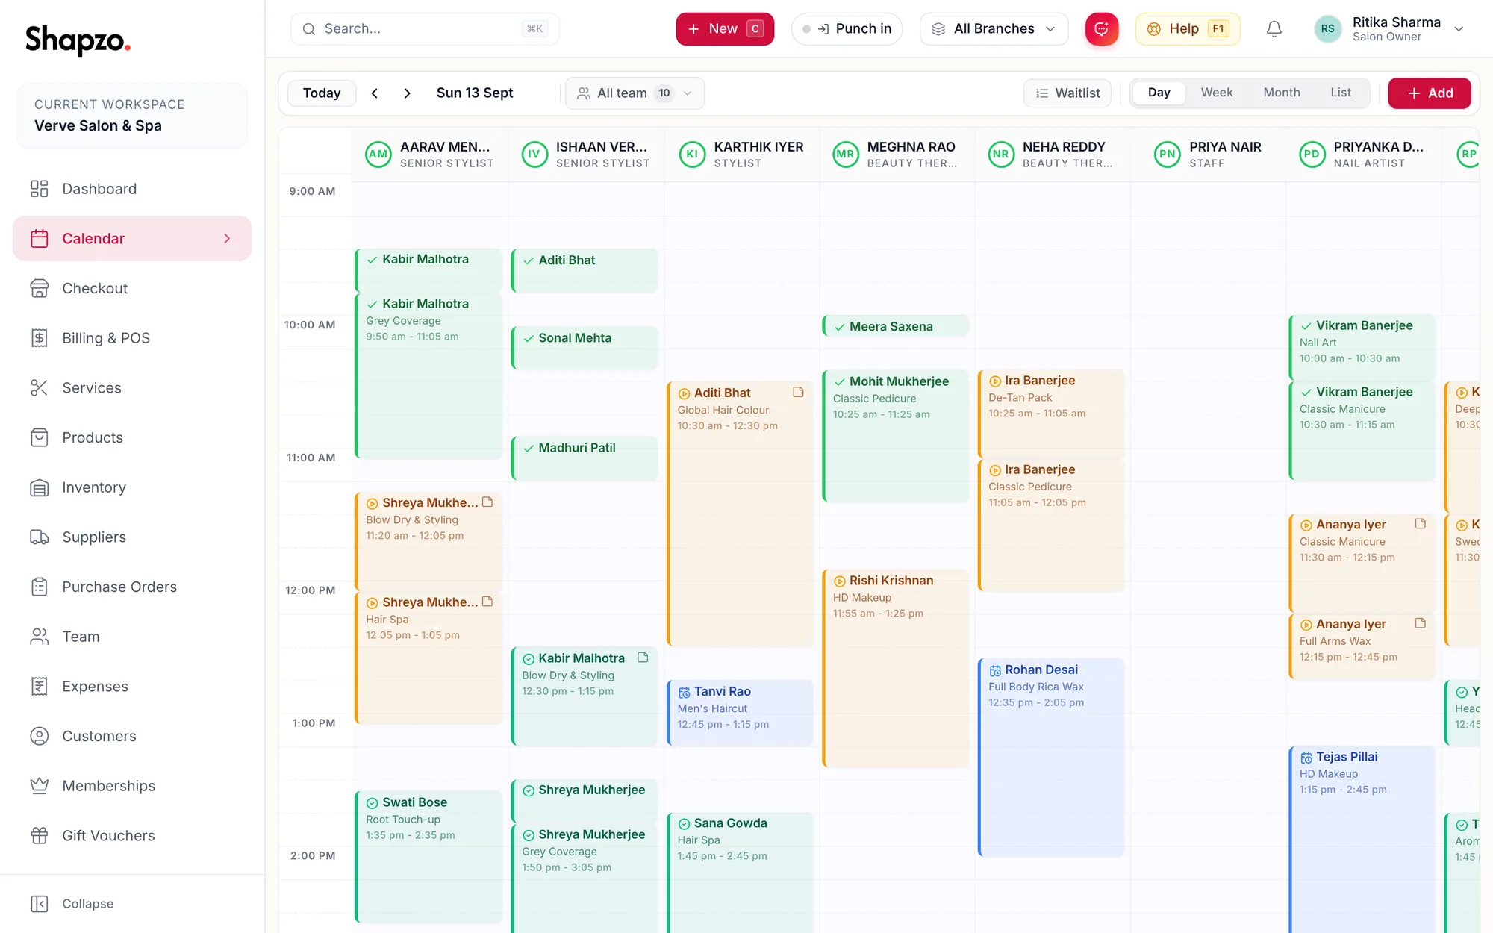
Task: Click the Collapse sidebar icon
Action: coord(39,904)
